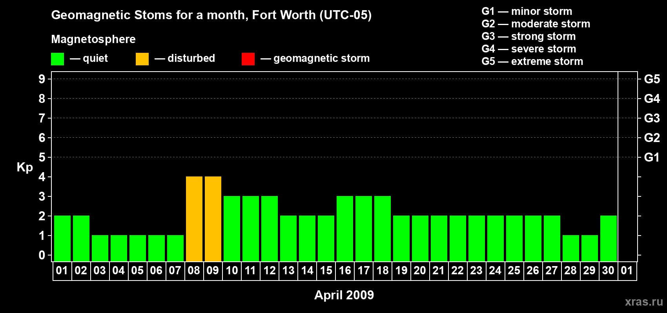
Task: Click the date label 16
Action: coord(344,270)
